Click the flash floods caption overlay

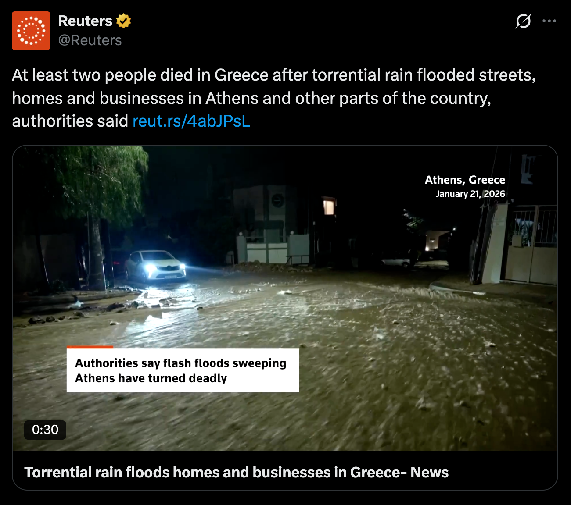click(183, 370)
